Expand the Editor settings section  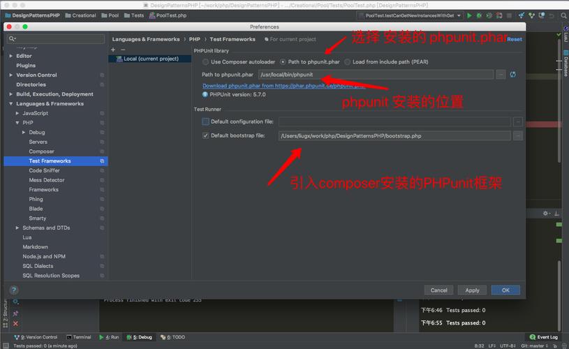click(x=11, y=56)
